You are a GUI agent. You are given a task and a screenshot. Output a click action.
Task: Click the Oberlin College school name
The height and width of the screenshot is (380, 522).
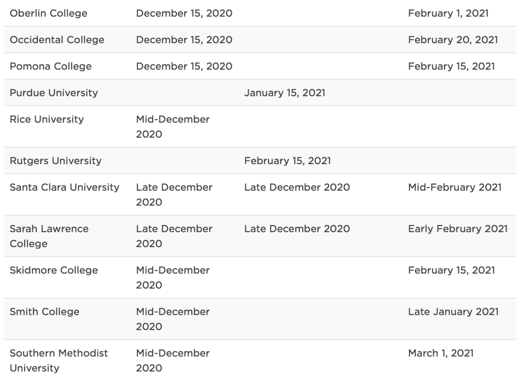48,13
